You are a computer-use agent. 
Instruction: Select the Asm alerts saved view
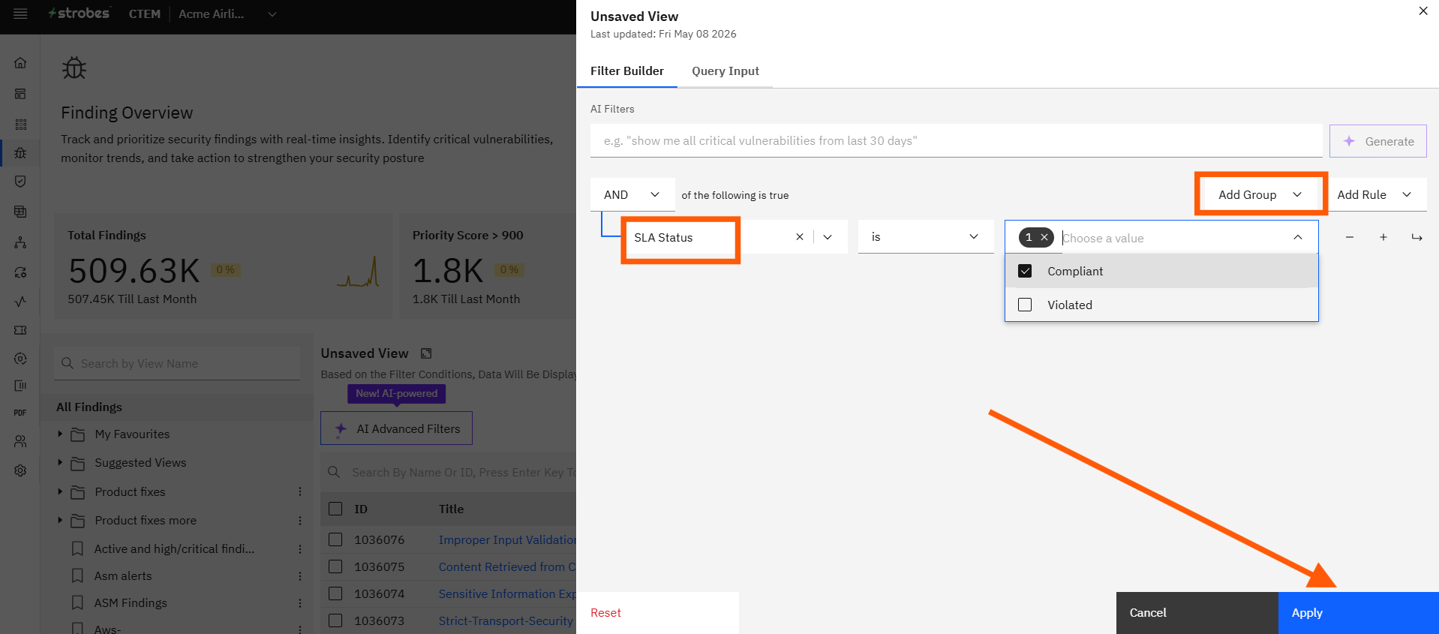pyautogui.click(x=123, y=576)
